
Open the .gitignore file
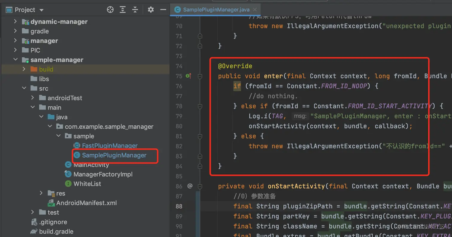53,222
